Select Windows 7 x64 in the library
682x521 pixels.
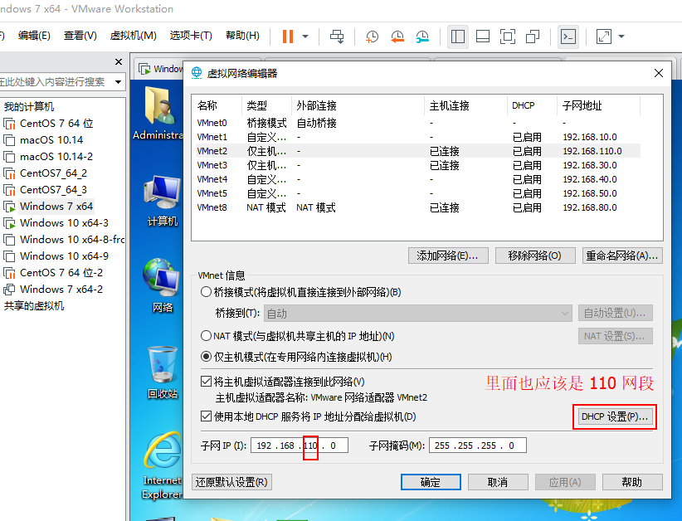pos(56,206)
